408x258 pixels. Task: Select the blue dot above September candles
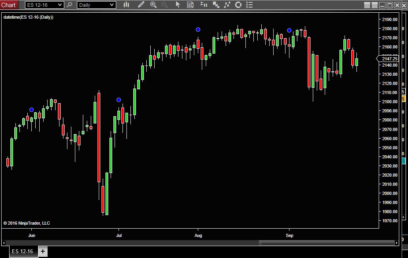click(x=289, y=30)
